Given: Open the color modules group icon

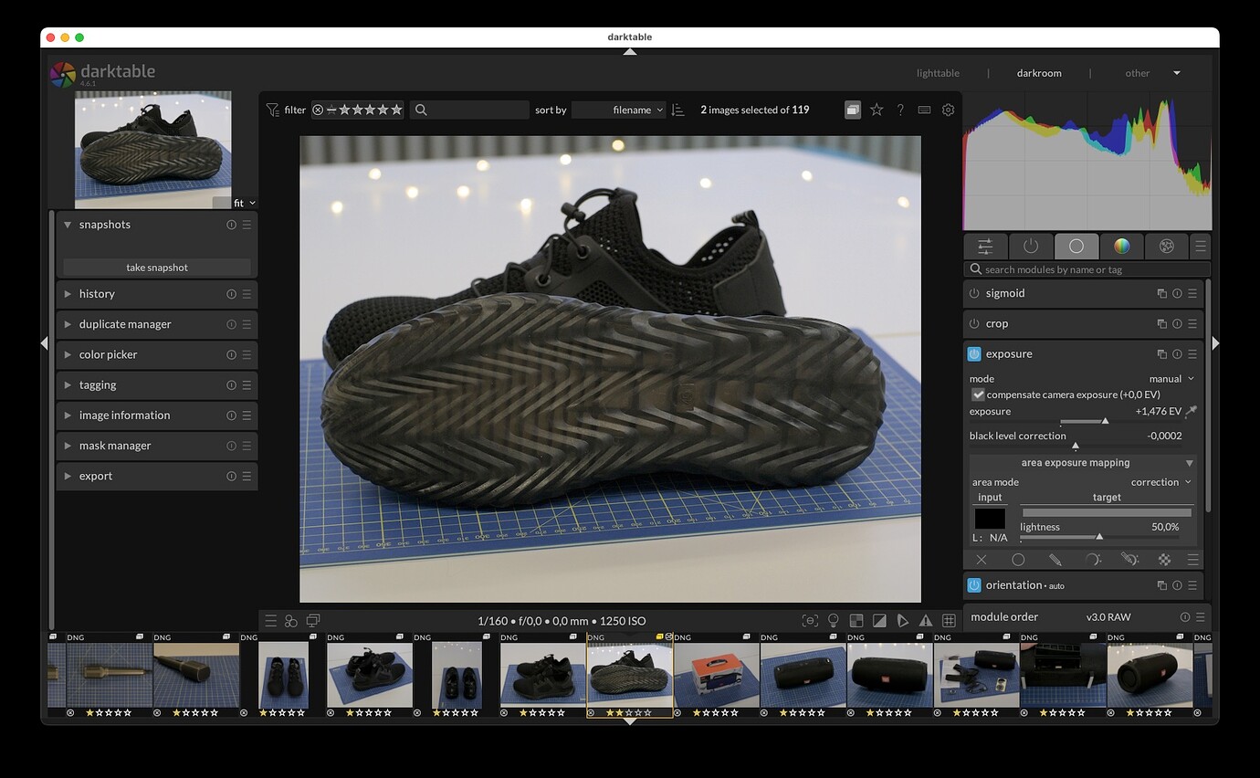Looking at the screenshot, I should click(x=1121, y=246).
